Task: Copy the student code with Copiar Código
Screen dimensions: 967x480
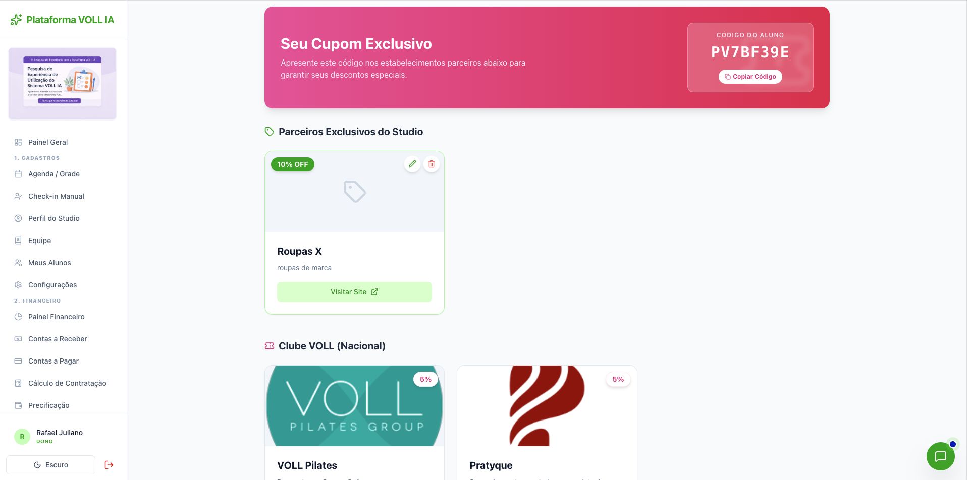Action: point(750,77)
